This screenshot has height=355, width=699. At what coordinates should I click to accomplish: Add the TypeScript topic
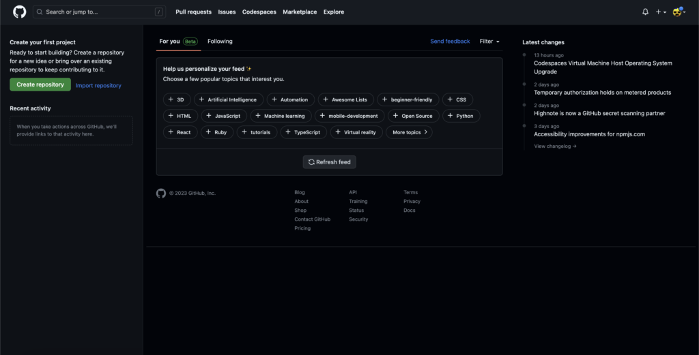pyautogui.click(x=304, y=132)
